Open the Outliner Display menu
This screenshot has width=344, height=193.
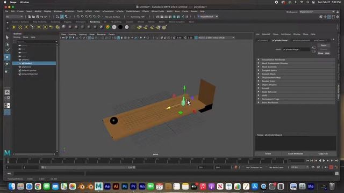17,37
